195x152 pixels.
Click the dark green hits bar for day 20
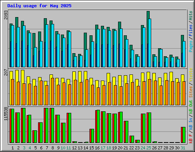(120, 25)
